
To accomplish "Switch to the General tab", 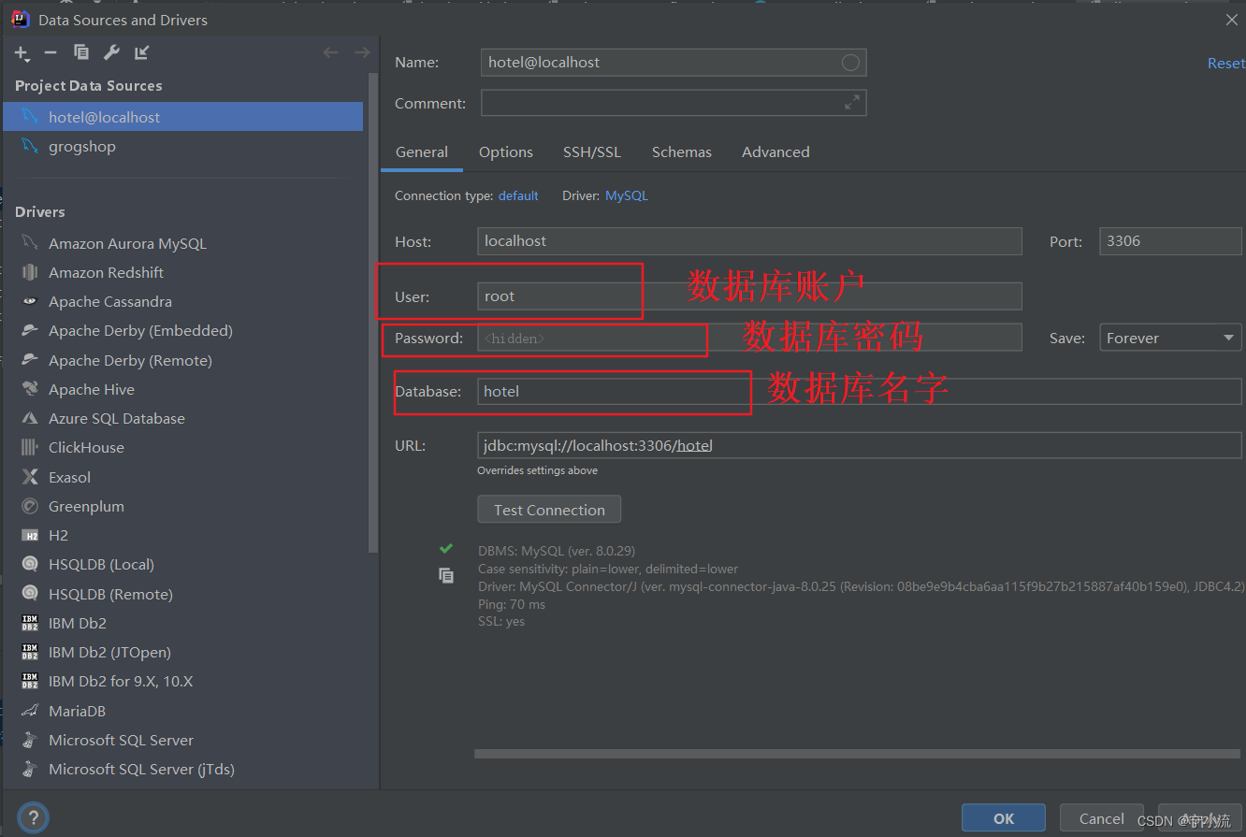I will click(422, 152).
